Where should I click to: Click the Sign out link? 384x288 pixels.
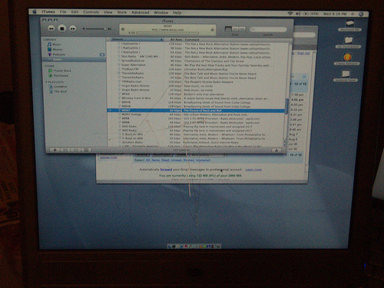point(303,53)
